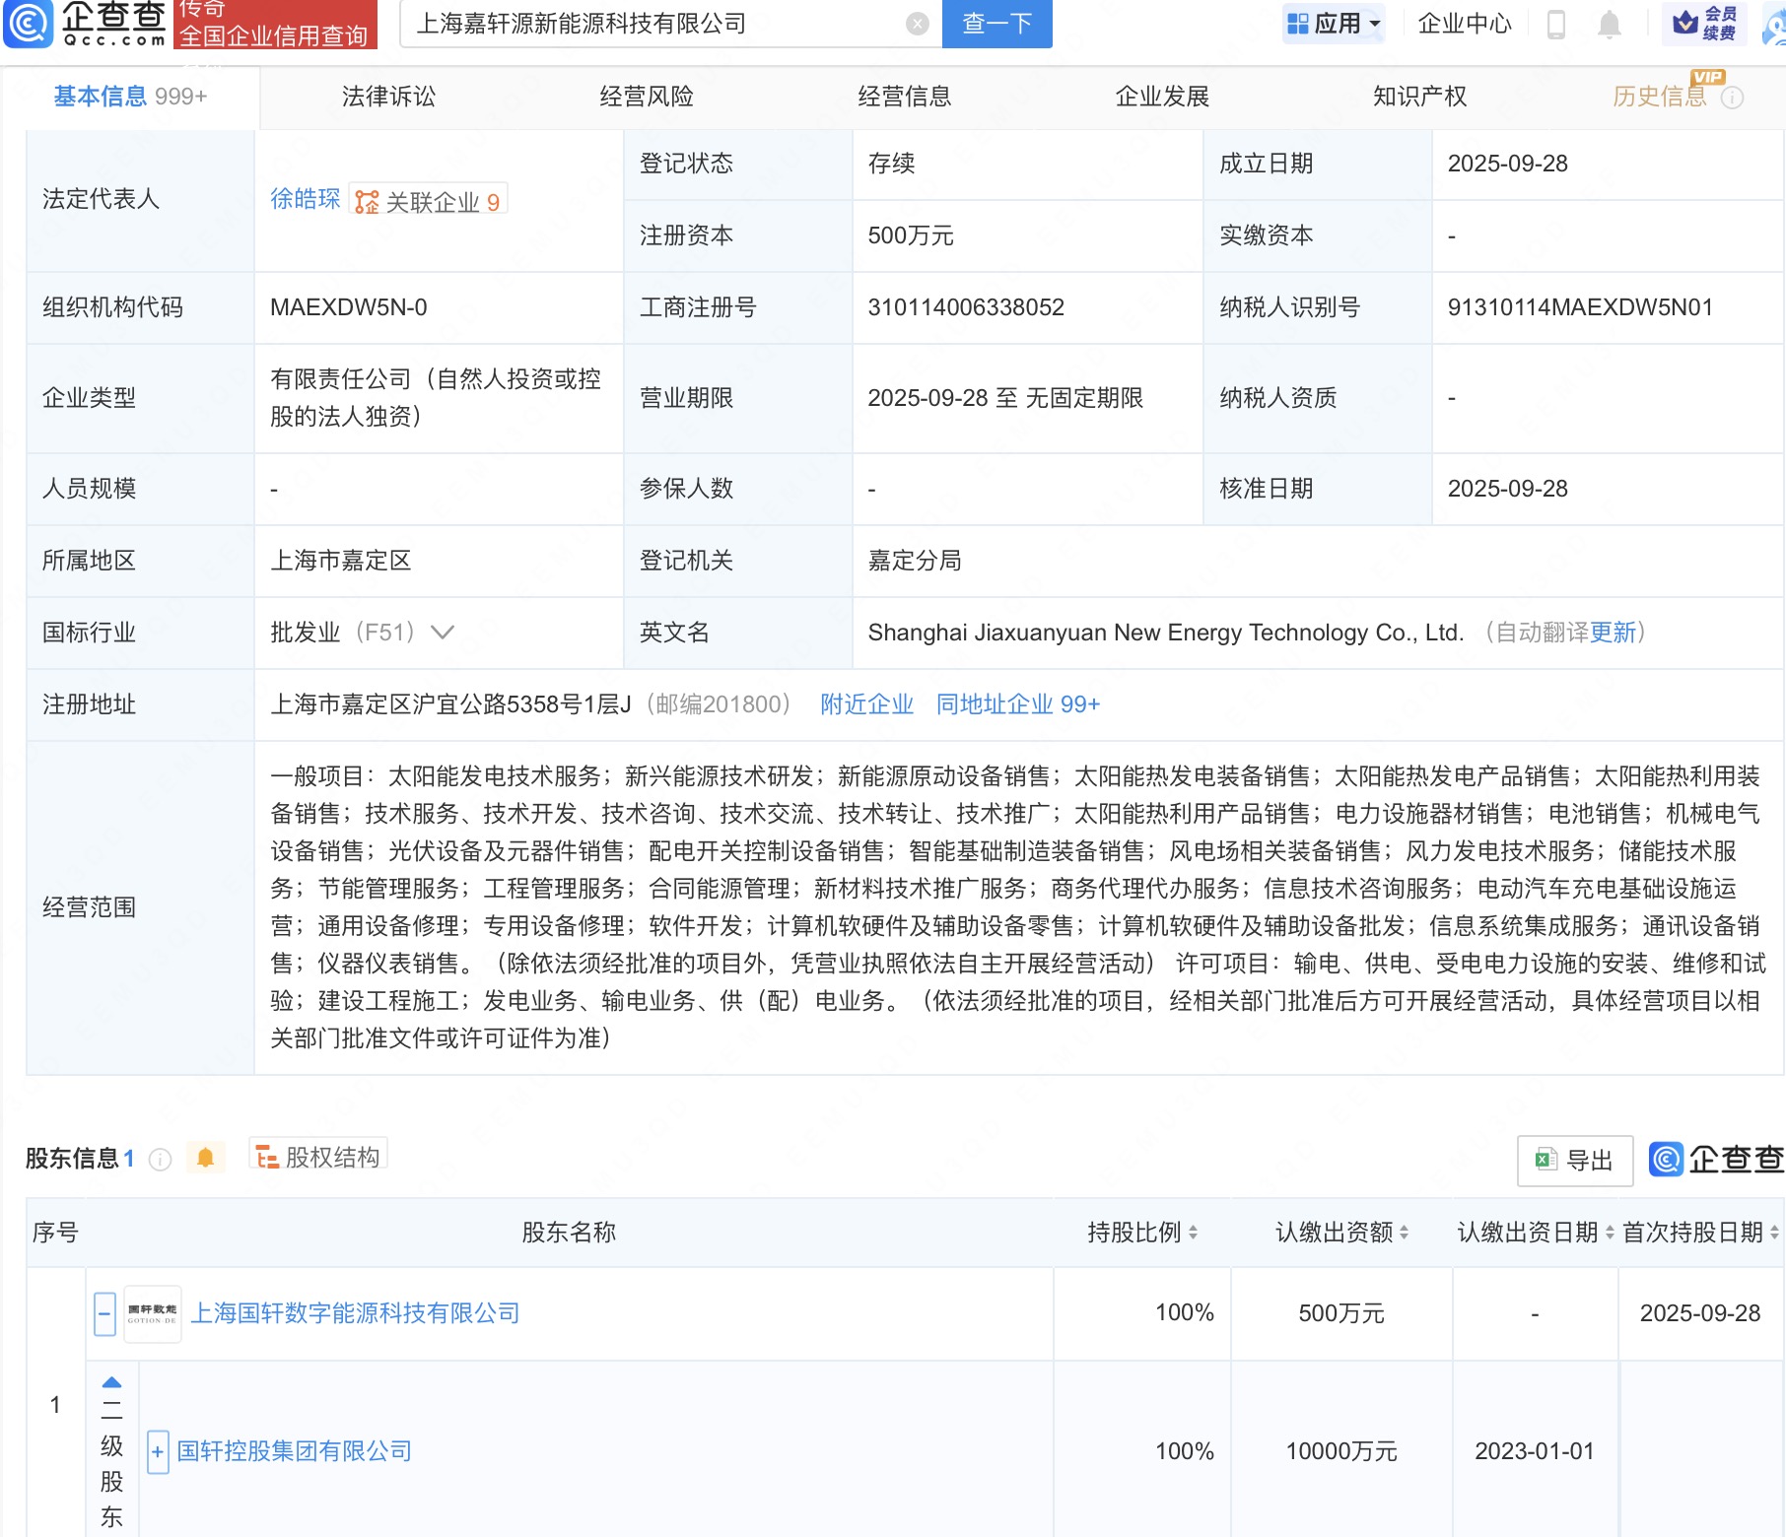
Task: Open the mobile app icon
Action: tap(1556, 24)
